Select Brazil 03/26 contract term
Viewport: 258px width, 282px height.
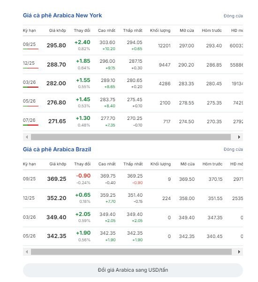(30, 217)
